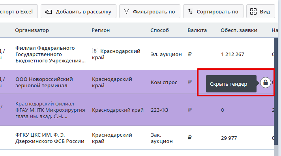281x156 pixels.
Task: Click the envelope icon in Добавить в рассылку
Action: pyautogui.click(x=49, y=12)
